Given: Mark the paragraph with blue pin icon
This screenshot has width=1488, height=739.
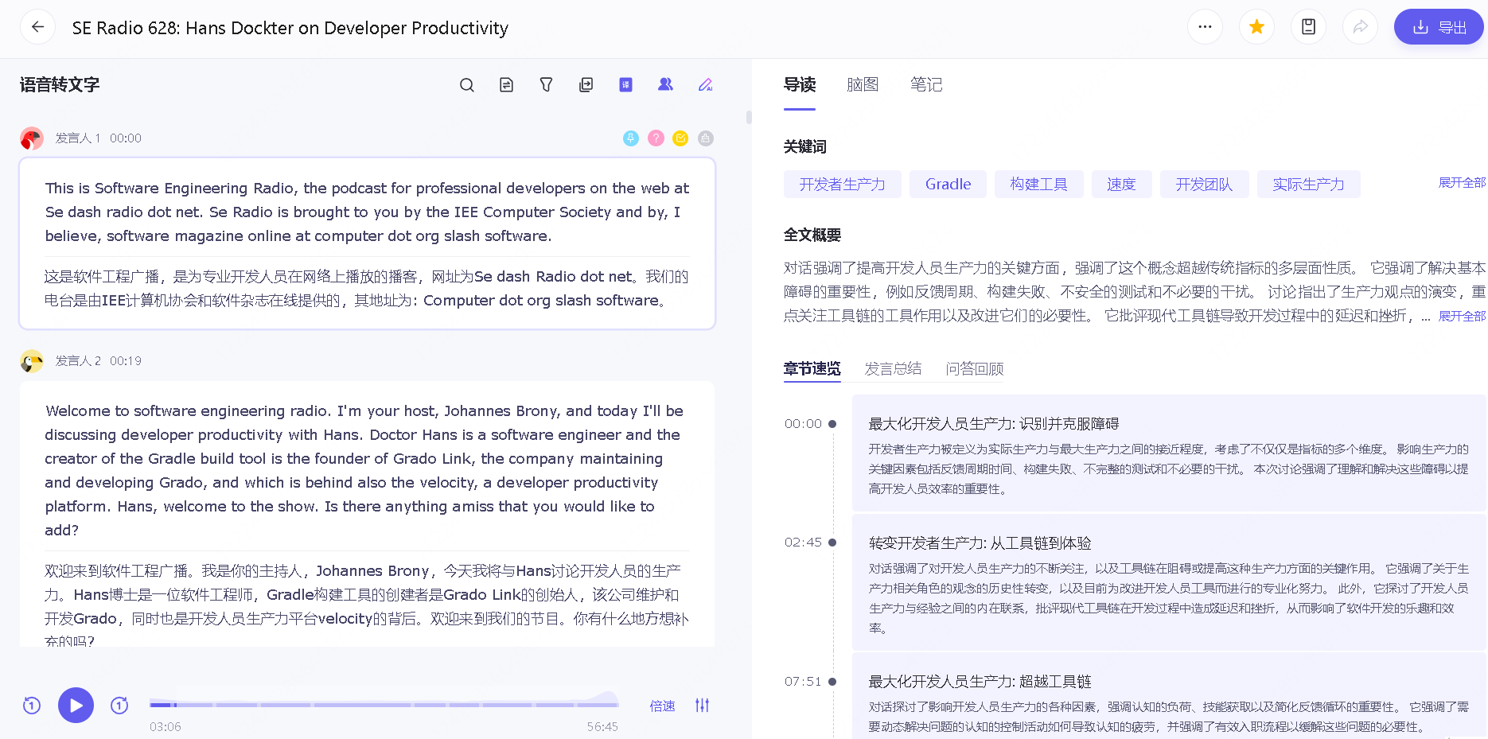Looking at the screenshot, I should [x=631, y=138].
